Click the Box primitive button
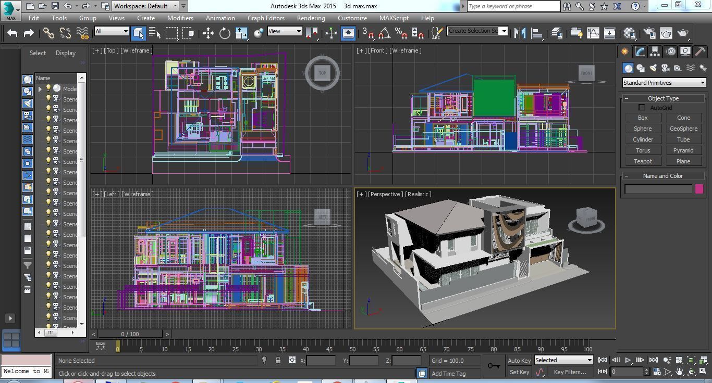This screenshot has width=712, height=383. tap(643, 118)
